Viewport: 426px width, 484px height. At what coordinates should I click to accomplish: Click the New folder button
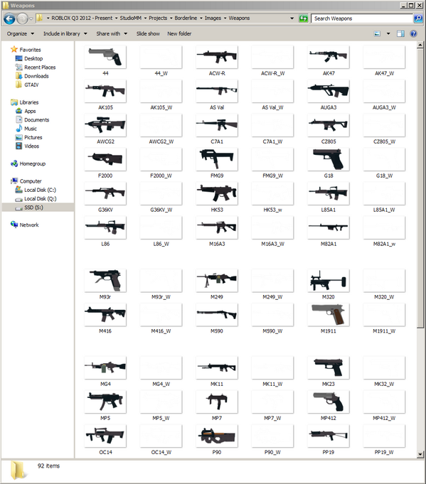pyautogui.click(x=179, y=33)
